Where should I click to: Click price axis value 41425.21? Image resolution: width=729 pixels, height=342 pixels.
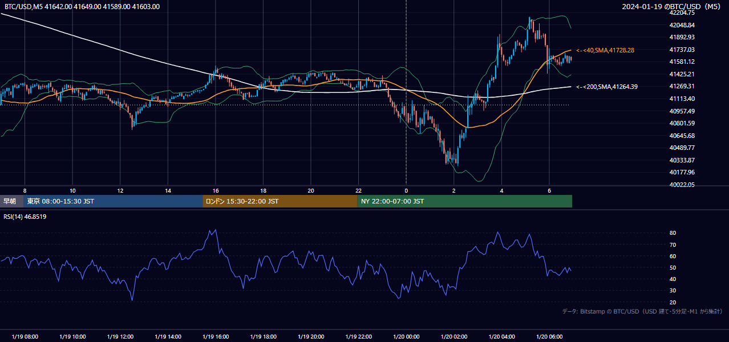tap(682, 74)
